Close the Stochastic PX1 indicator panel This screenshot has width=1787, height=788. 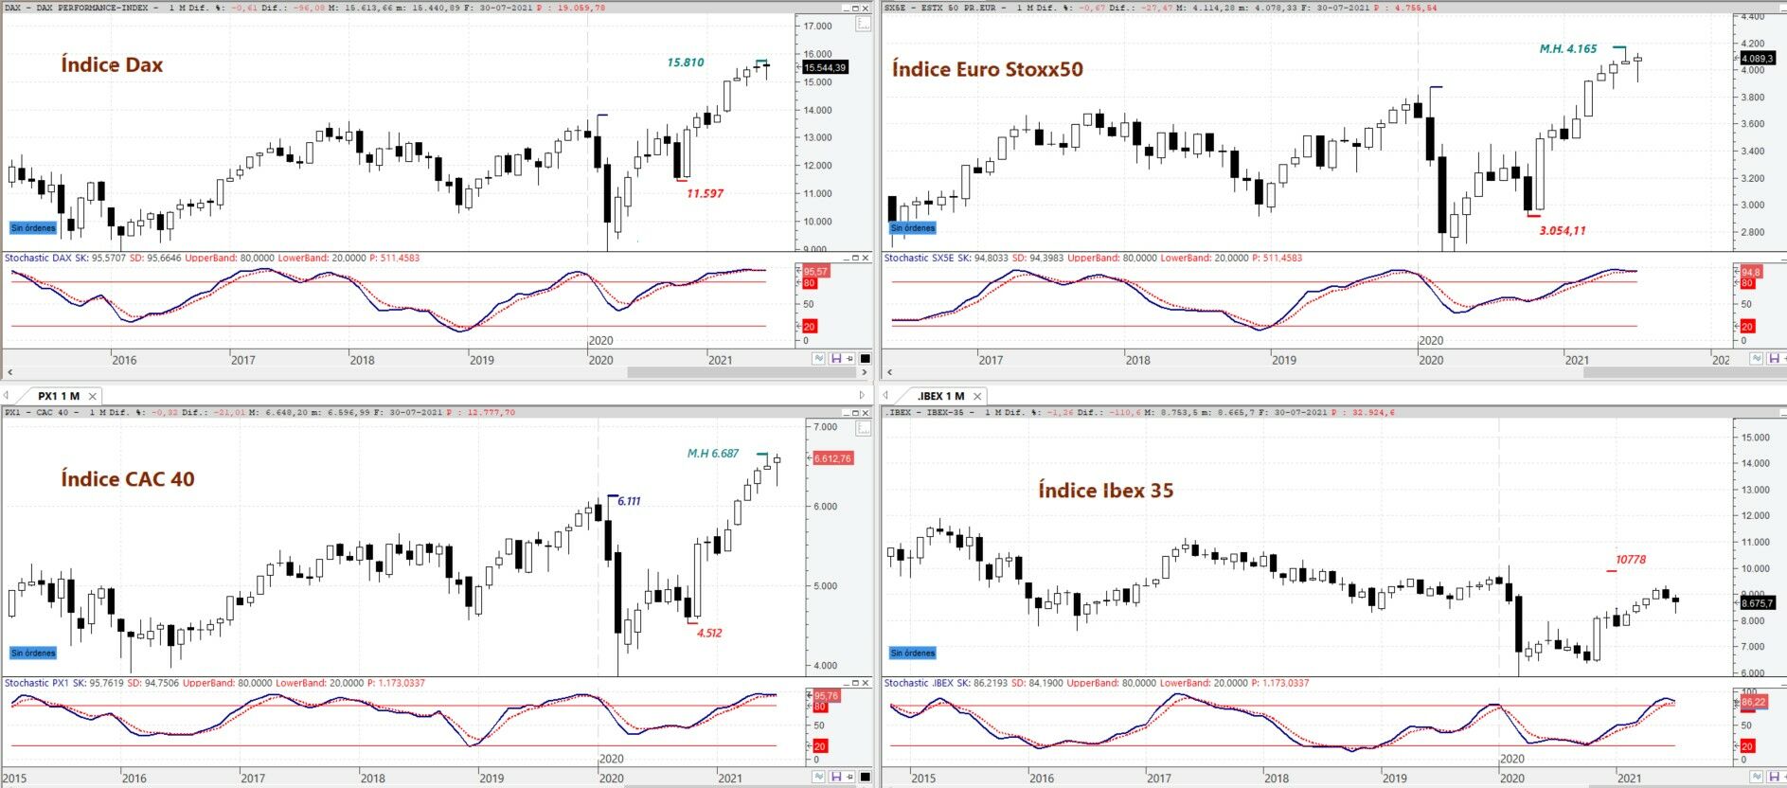[x=866, y=683]
